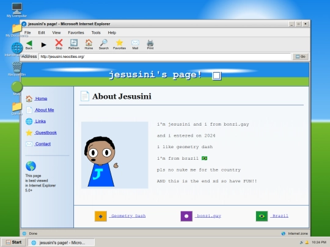Select jesusini's page taskbar button
Image resolution: width=330 pixels, height=247 pixels.
[62, 243]
